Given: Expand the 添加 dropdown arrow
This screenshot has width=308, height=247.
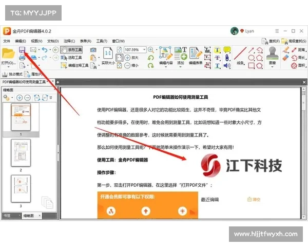Looking at the screenshot, I should [x=180, y=67].
